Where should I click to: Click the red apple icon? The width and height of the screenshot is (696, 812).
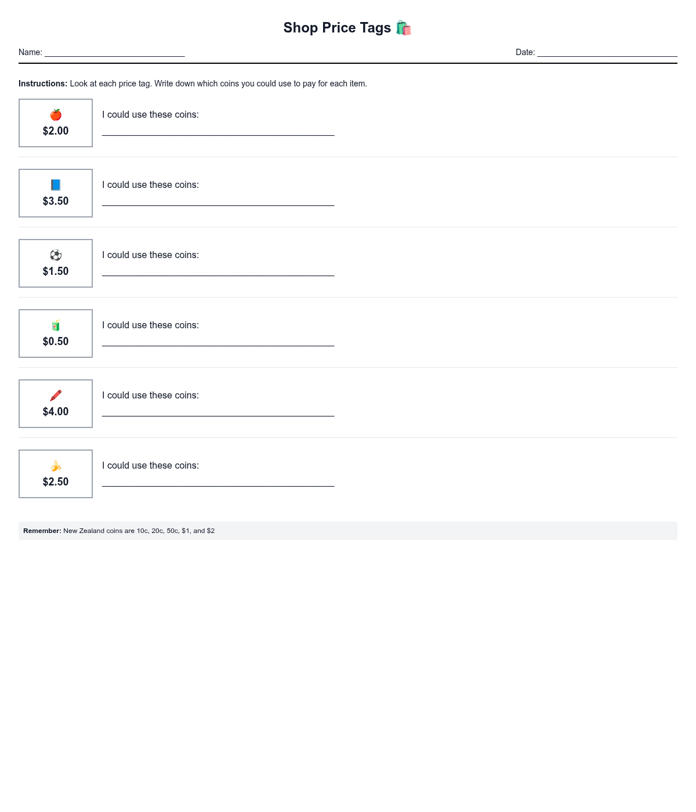(x=56, y=115)
